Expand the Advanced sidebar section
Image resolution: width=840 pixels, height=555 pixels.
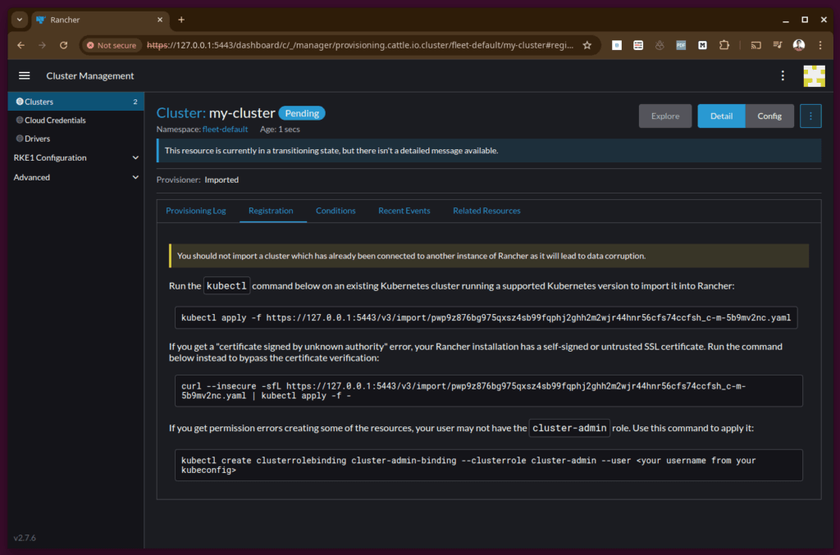pos(75,177)
